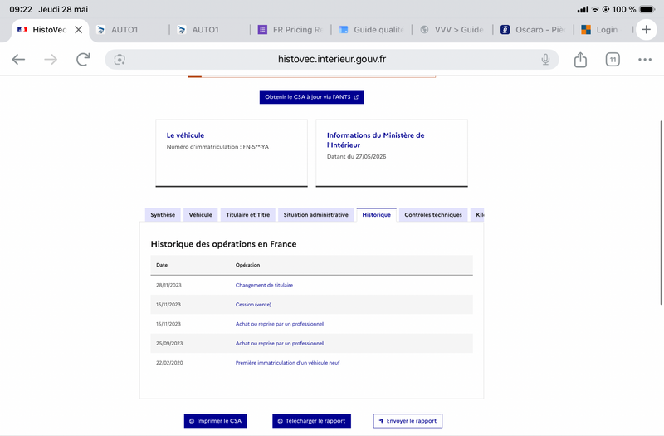Close the HistoVec tab
The height and width of the screenshot is (436, 664).
coord(78,30)
